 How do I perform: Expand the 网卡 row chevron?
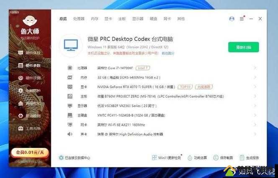255,125
